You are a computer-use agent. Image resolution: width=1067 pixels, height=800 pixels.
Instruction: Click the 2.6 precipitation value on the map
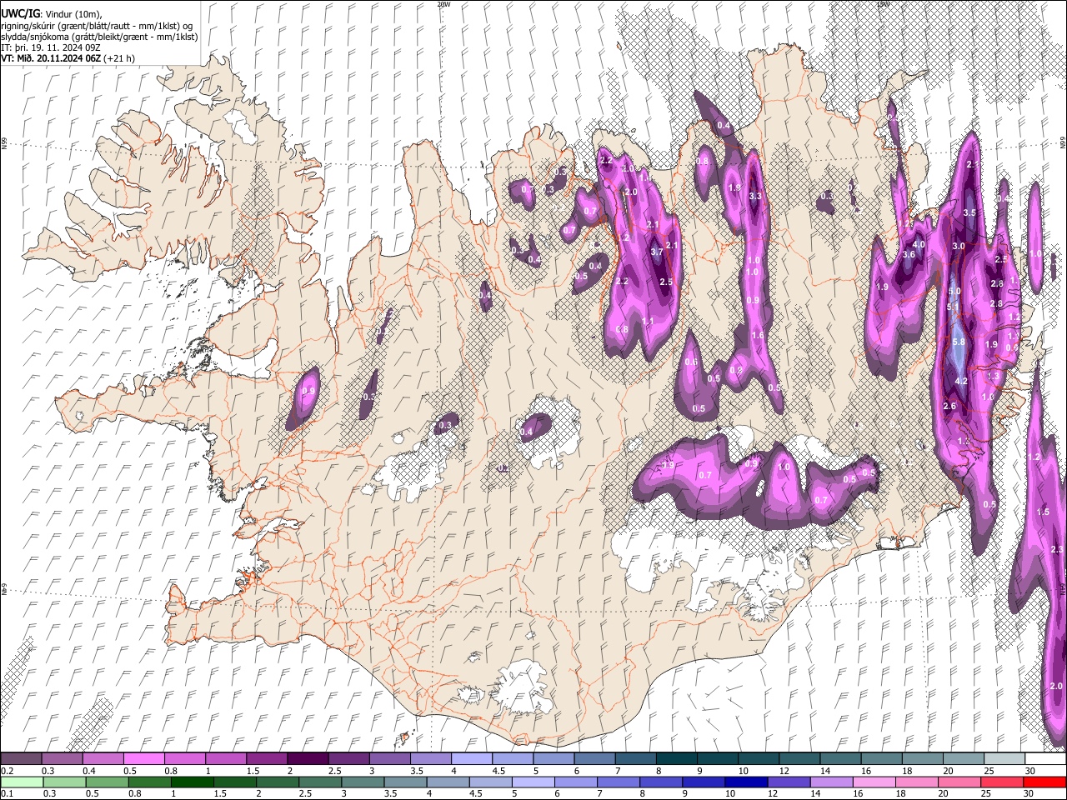[949, 406]
